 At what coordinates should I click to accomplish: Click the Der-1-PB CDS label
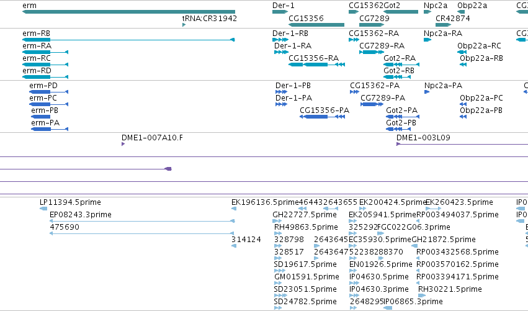293,86
